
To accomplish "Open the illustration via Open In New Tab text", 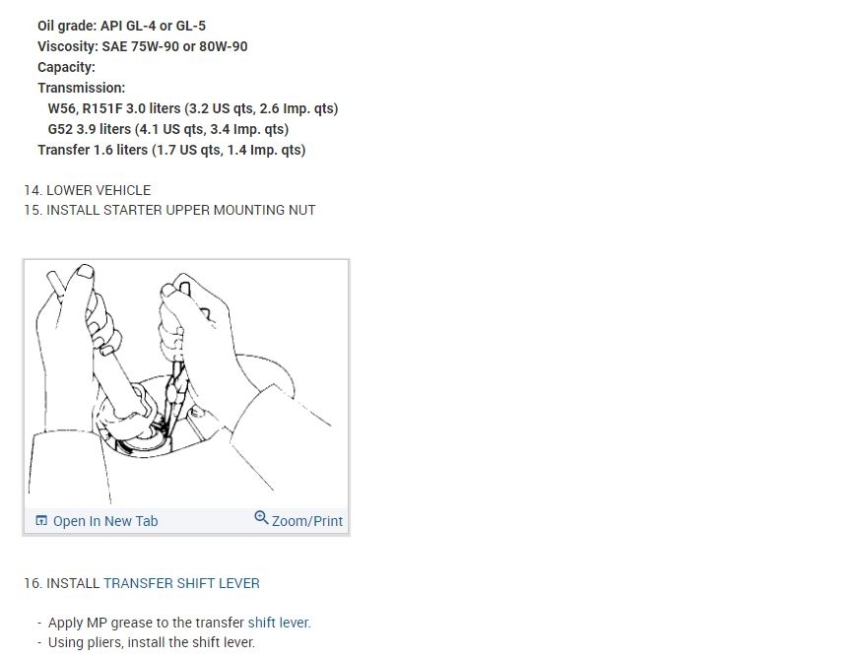I will 105,521.
